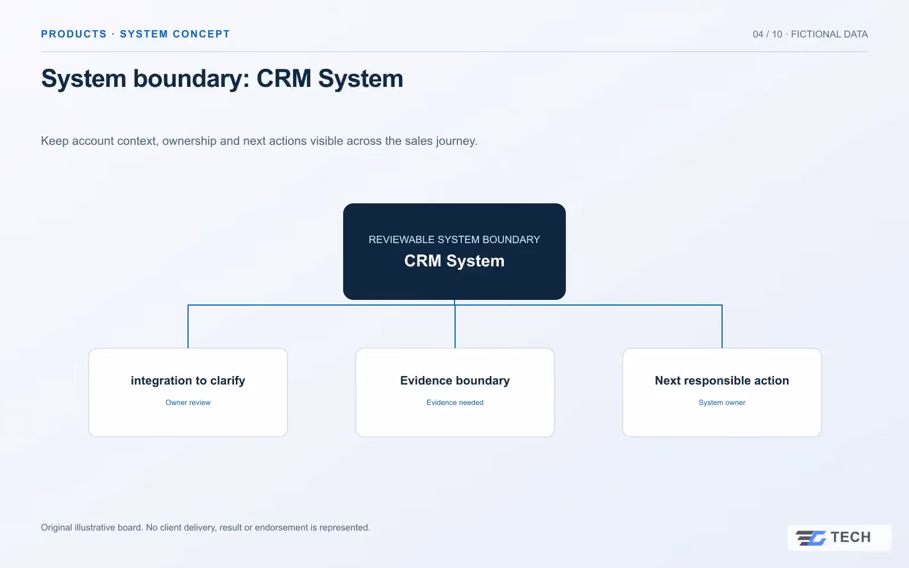The image size is (909, 568).
Task: Click the 'REVIEWABLE SYSTEM BOUNDARY' label
Action: coord(454,240)
